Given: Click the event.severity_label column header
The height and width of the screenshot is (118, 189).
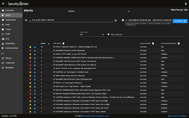Looking at the screenshot, I should 169,43.
